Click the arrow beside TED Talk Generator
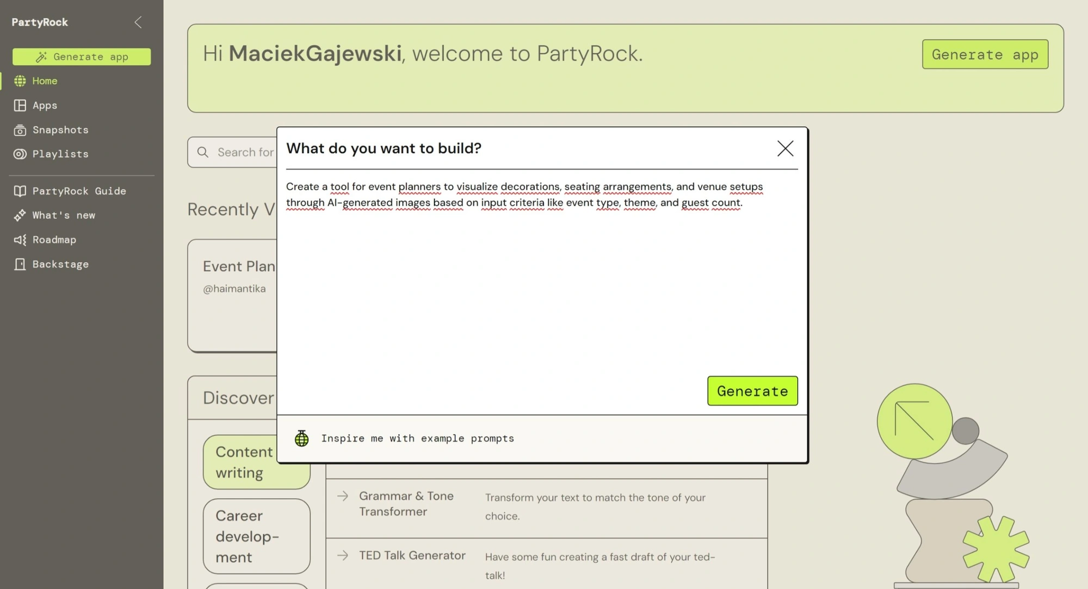The height and width of the screenshot is (589, 1088). 343,555
